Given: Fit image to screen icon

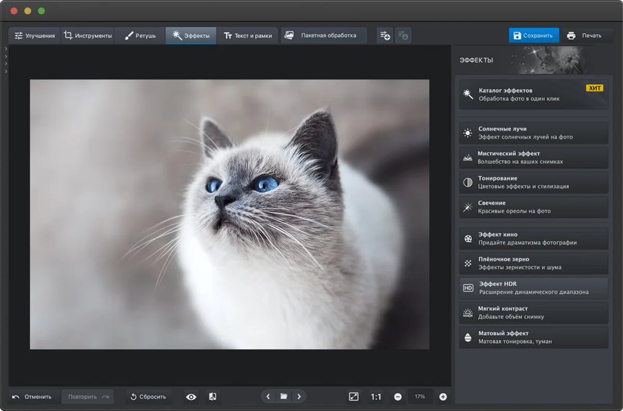Looking at the screenshot, I should pyautogui.click(x=354, y=396).
